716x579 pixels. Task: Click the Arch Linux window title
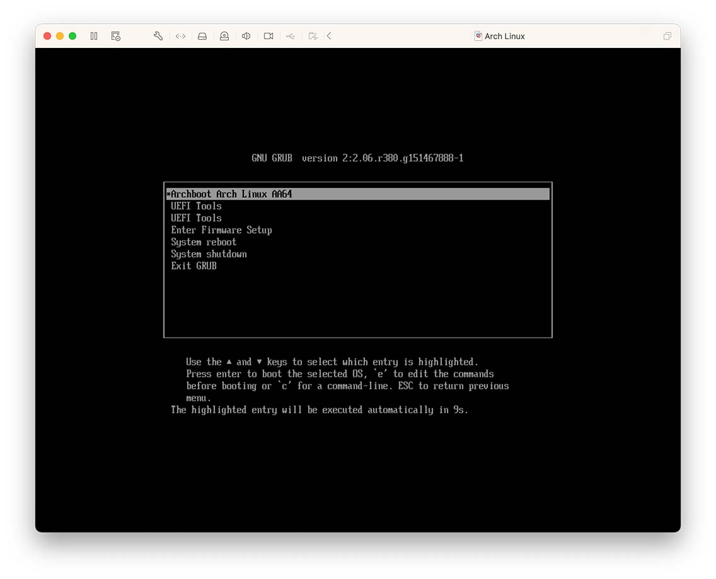(505, 36)
